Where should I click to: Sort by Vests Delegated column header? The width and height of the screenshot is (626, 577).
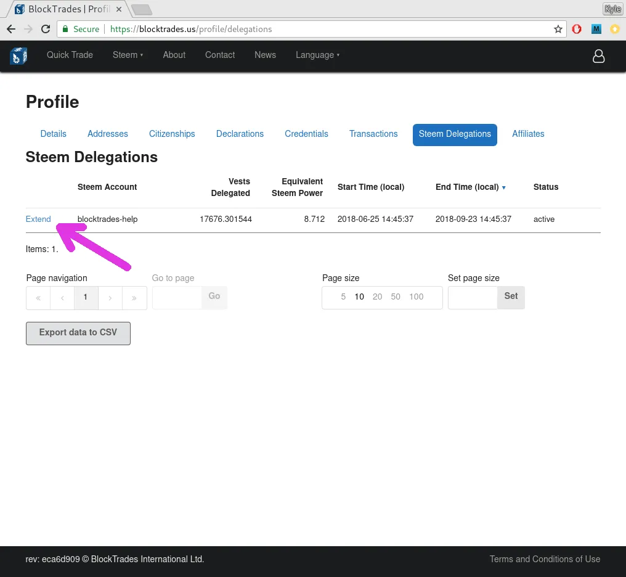point(230,187)
